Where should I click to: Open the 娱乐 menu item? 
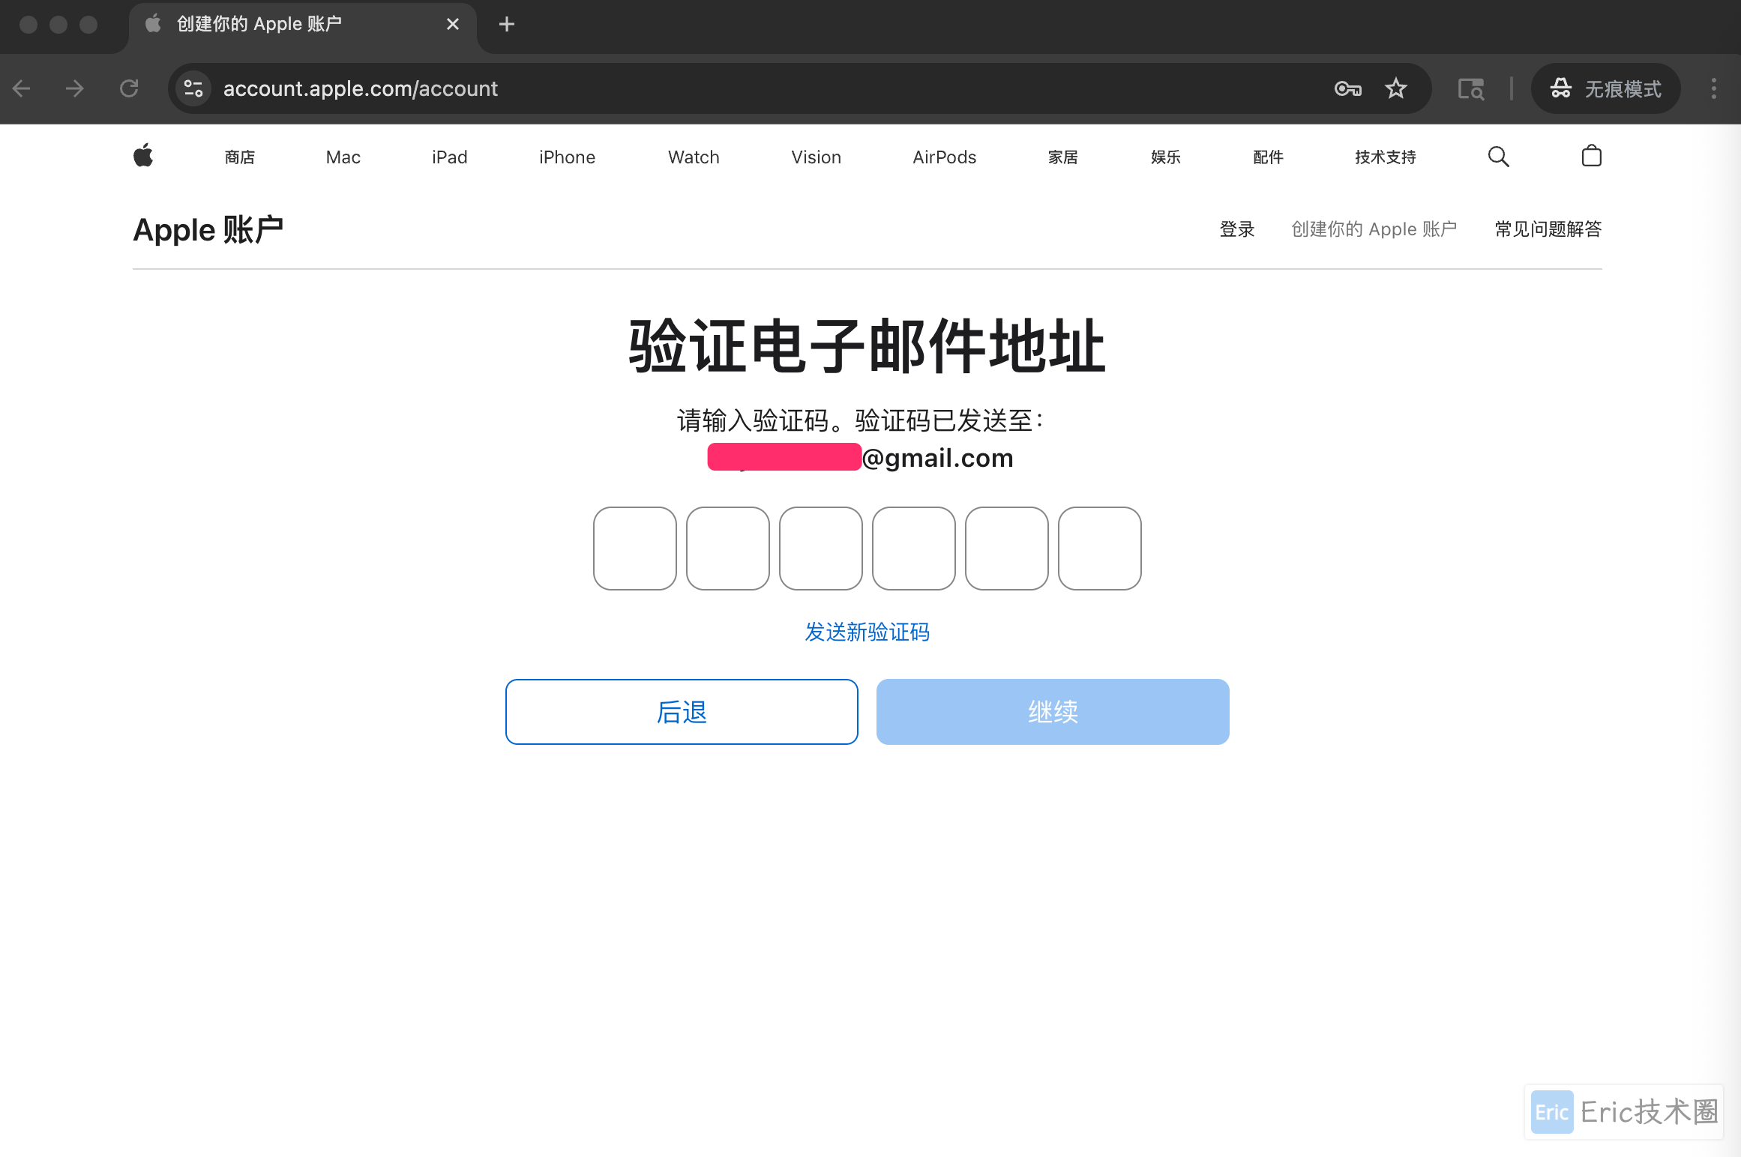1166,157
